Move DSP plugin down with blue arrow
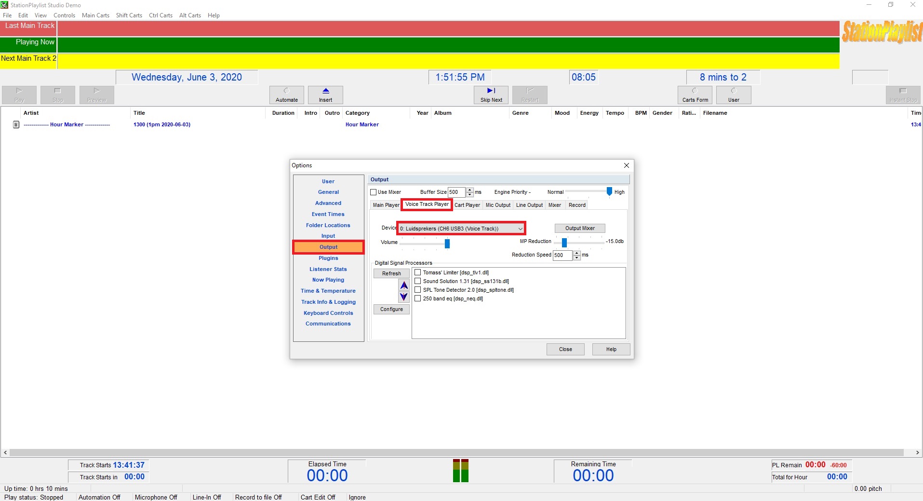Screen dimensions: 923x501 click(x=404, y=297)
